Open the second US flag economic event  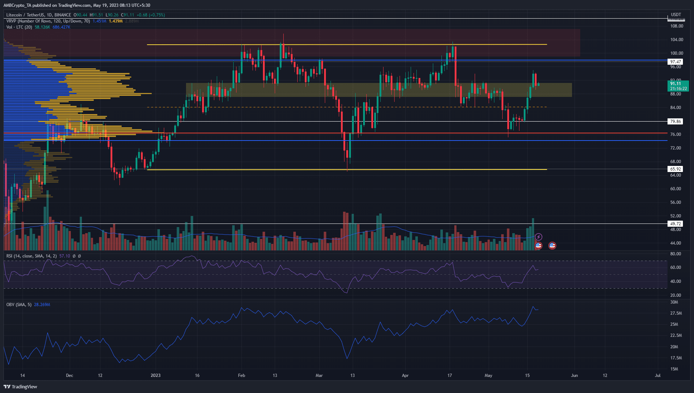click(x=552, y=246)
